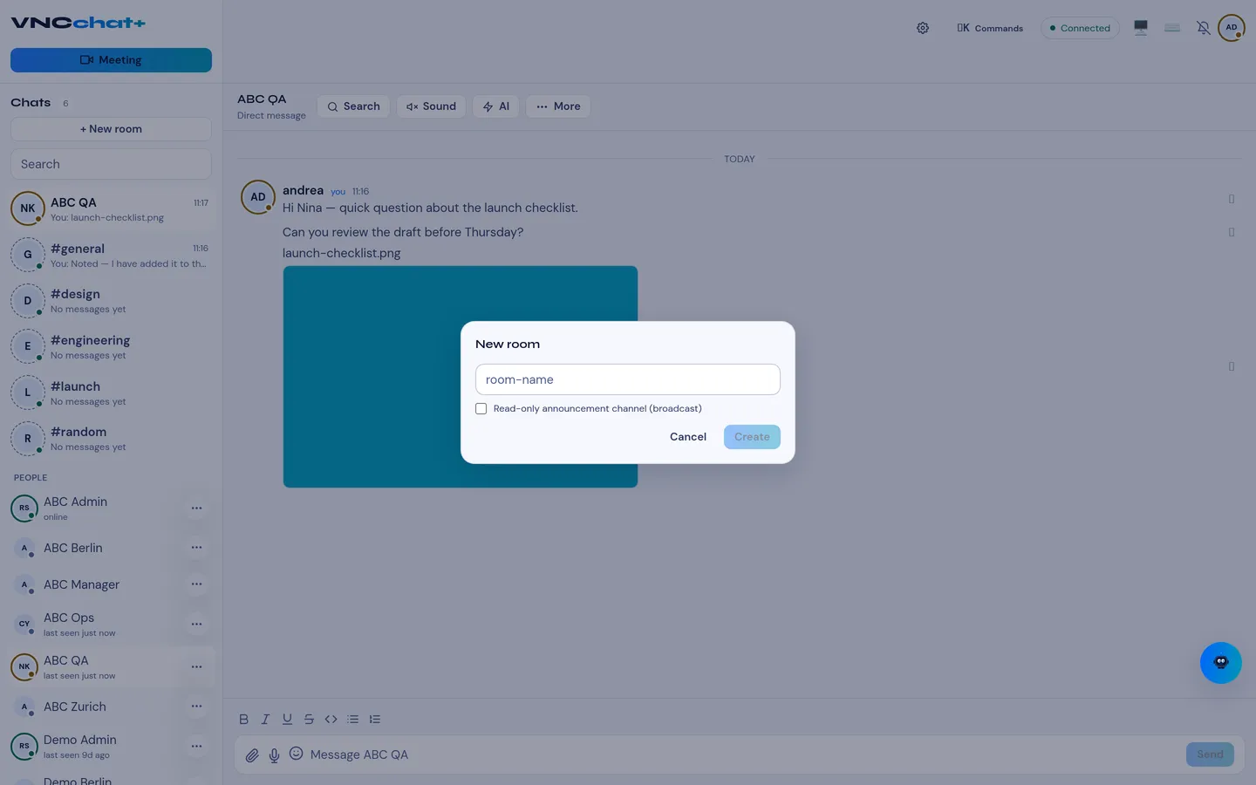Apply underline formatting in the composer

pyautogui.click(x=287, y=720)
